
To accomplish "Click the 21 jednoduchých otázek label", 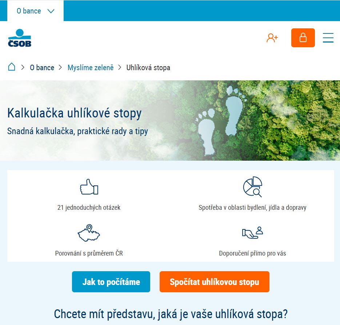I will coord(89,208).
